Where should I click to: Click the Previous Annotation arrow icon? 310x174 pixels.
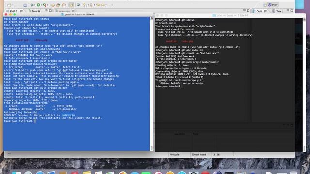tap(91, 5)
